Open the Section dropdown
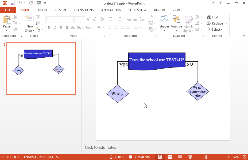Image resolution: width=248 pixels, height=160 pixels. point(39,29)
